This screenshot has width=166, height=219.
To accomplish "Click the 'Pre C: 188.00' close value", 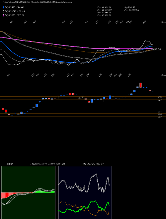I will click(104, 15).
